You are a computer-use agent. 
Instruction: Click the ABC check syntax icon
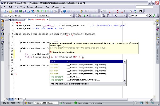pyautogui.click(x=135, y=11)
